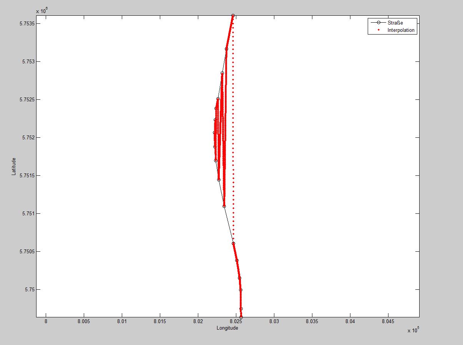The height and width of the screenshot is (345, 463).
Task: Click the Latitude y-axis label
Action: coord(14,167)
